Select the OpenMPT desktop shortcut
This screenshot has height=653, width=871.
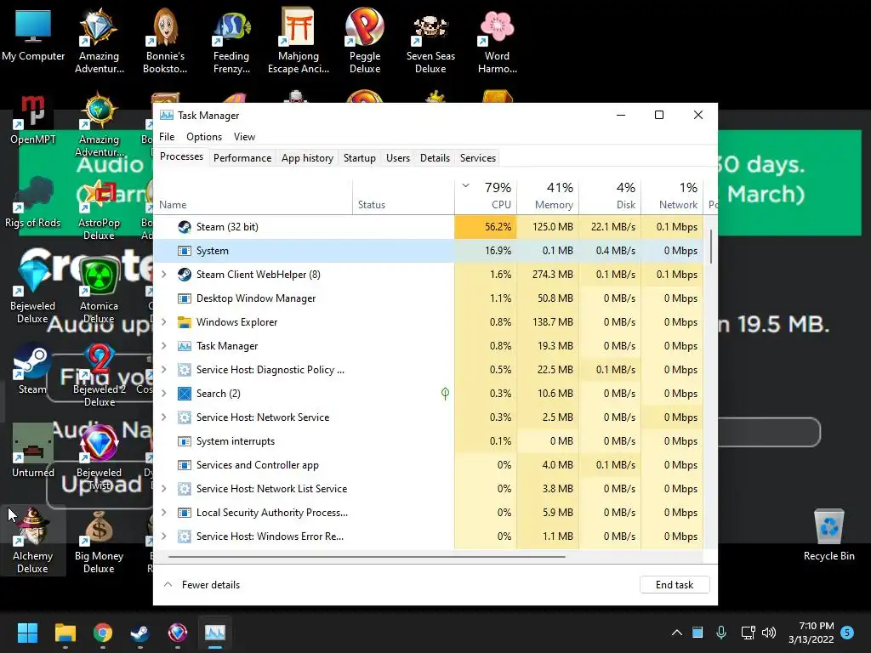click(x=33, y=119)
